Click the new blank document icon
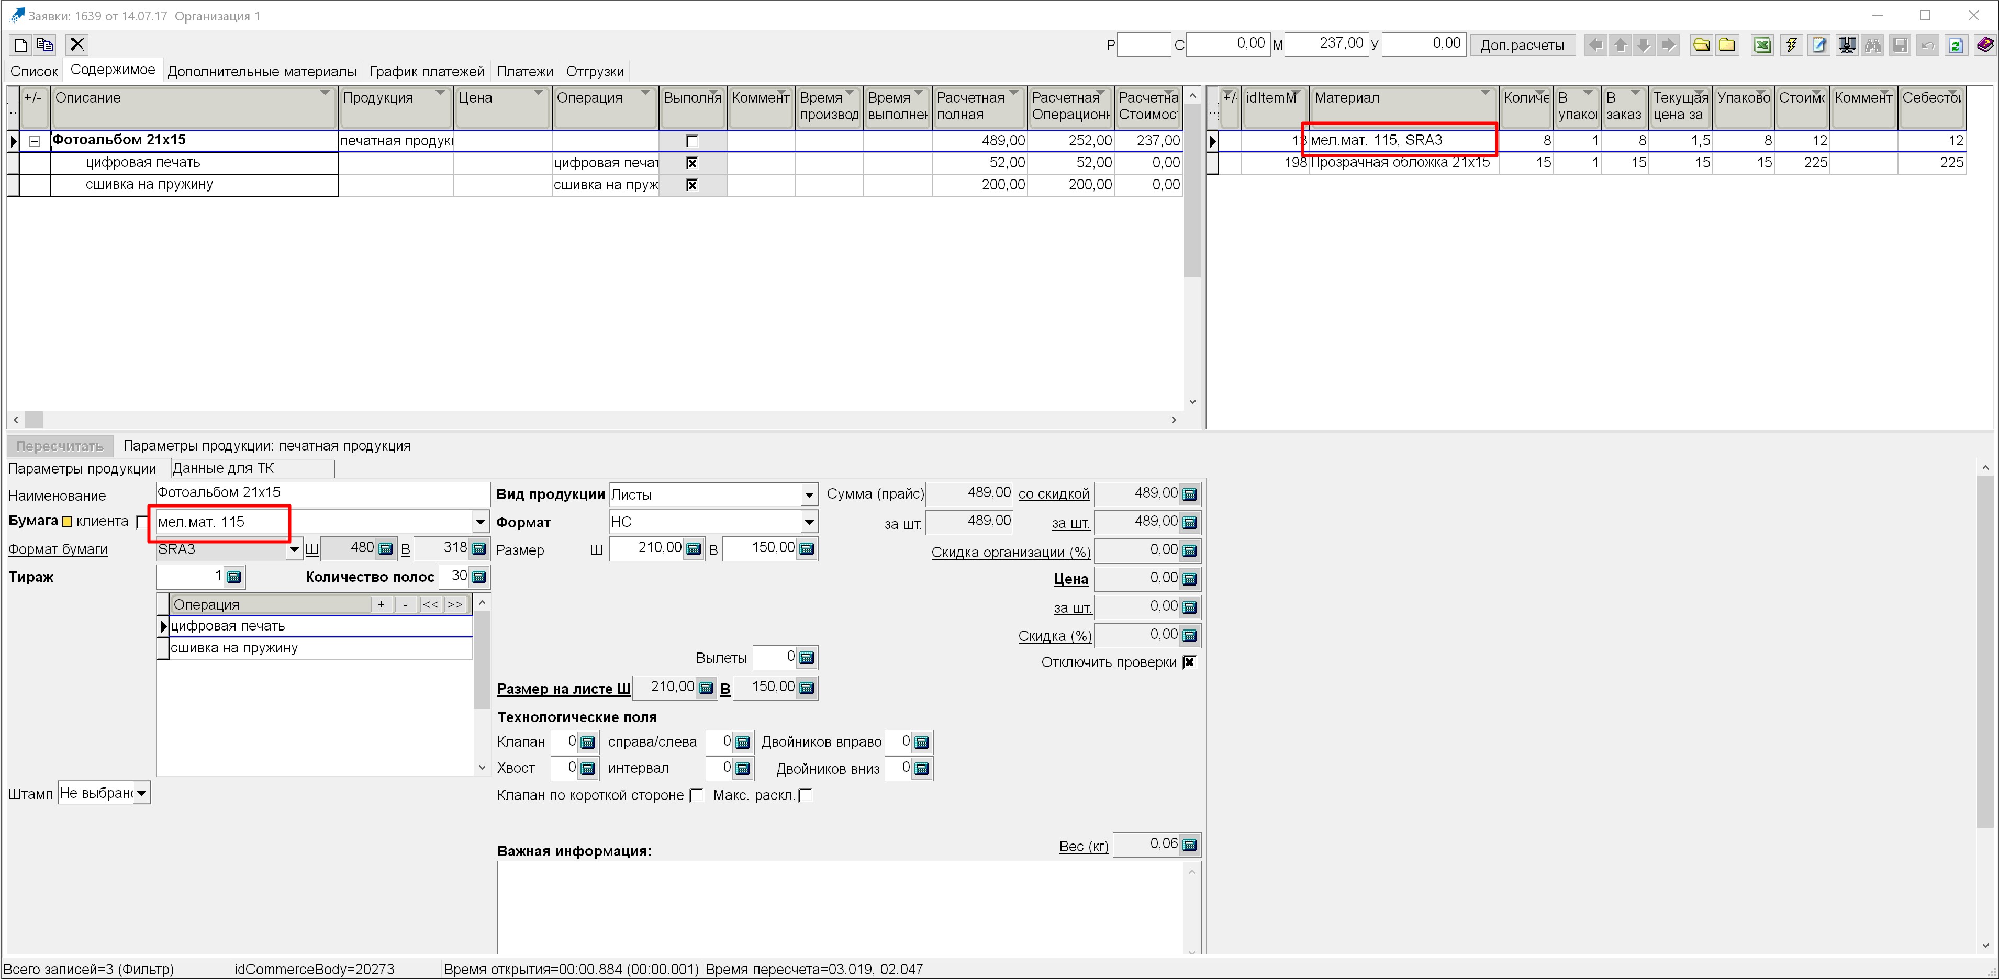The width and height of the screenshot is (1999, 979). pos(21,45)
